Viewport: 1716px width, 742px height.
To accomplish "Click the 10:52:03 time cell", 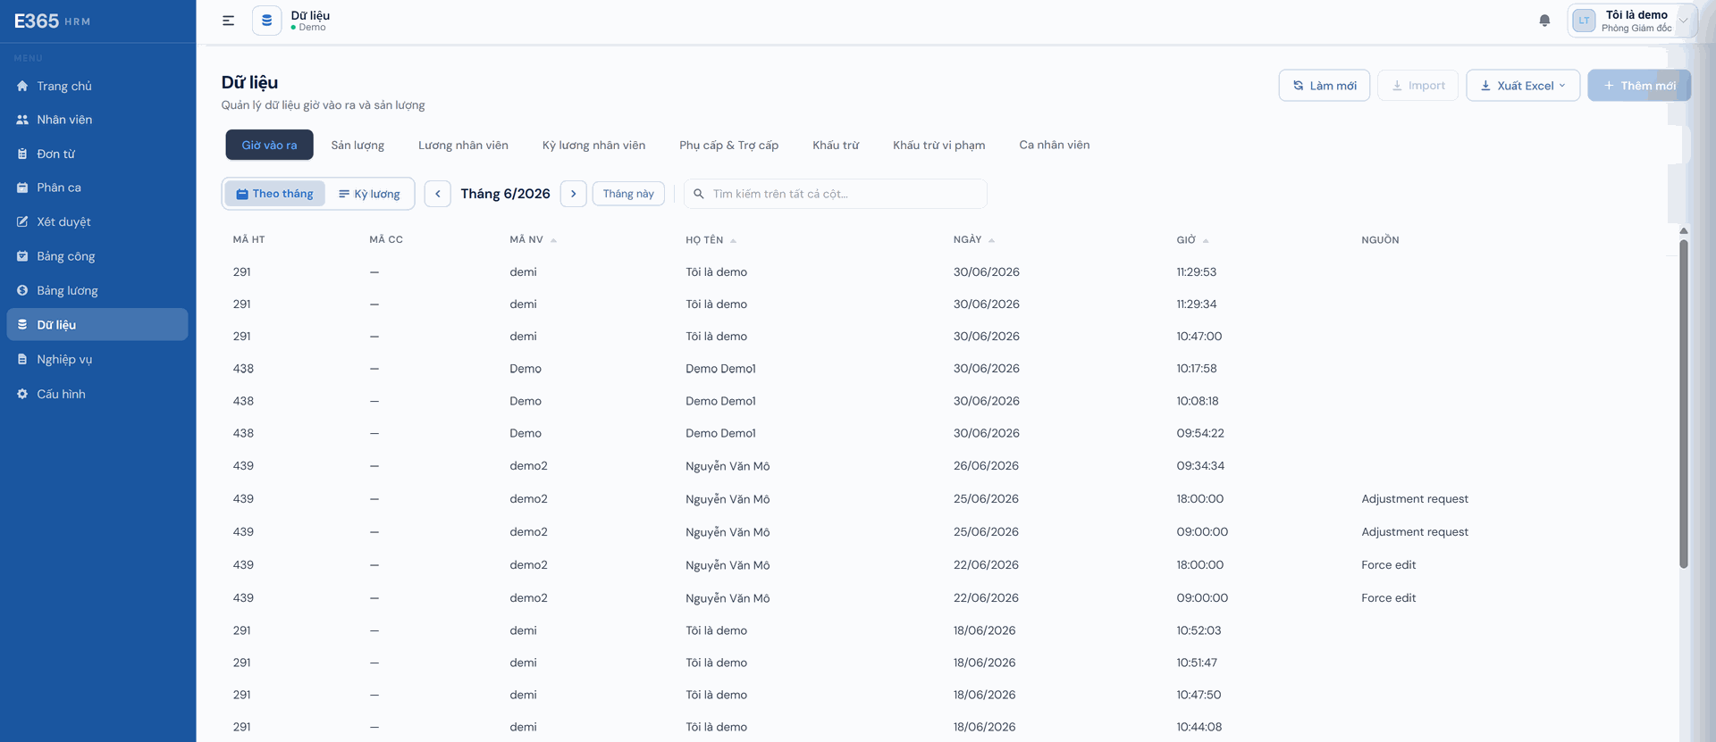I will (x=1198, y=630).
